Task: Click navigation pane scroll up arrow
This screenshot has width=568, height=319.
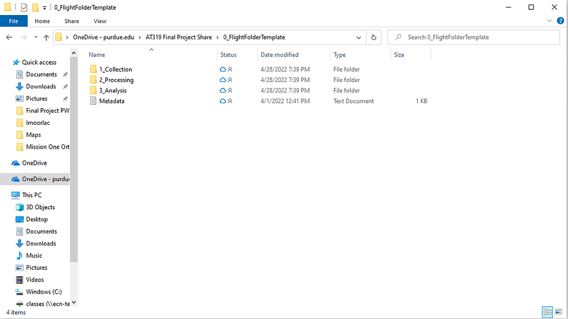Action: point(74,53)
